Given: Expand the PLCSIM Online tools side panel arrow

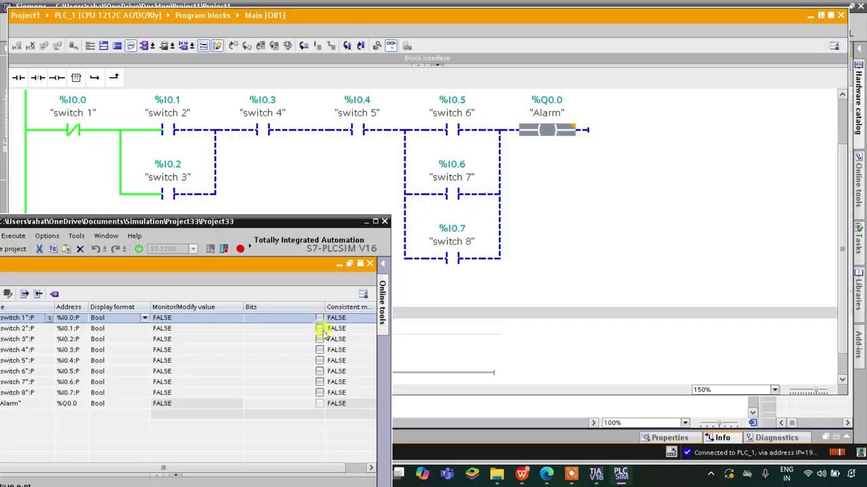Looking at the screenshot, I should [x=383, y=264].
